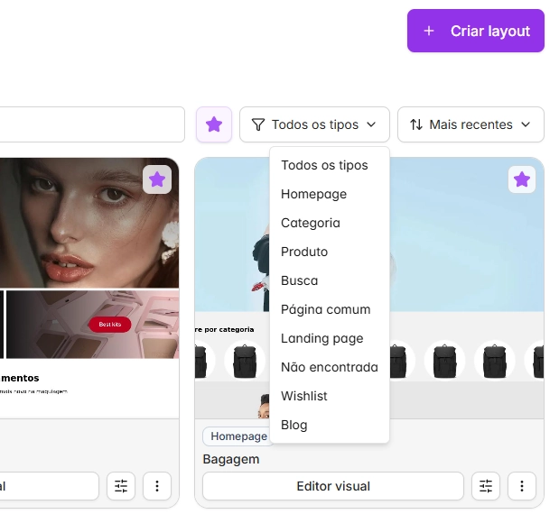Viewport: 559px width, 514px height.
Task: Open settings sliders icon on Bagagem card
Action: (x=486, y=486)
